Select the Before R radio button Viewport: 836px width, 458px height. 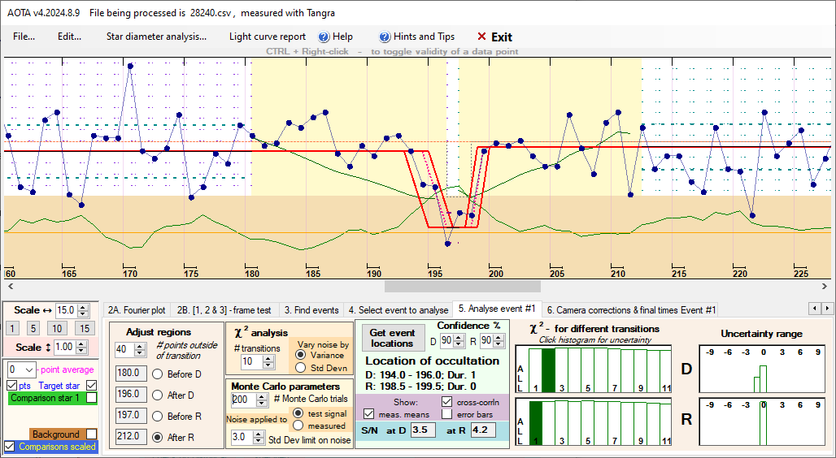(x=157, y=417)
